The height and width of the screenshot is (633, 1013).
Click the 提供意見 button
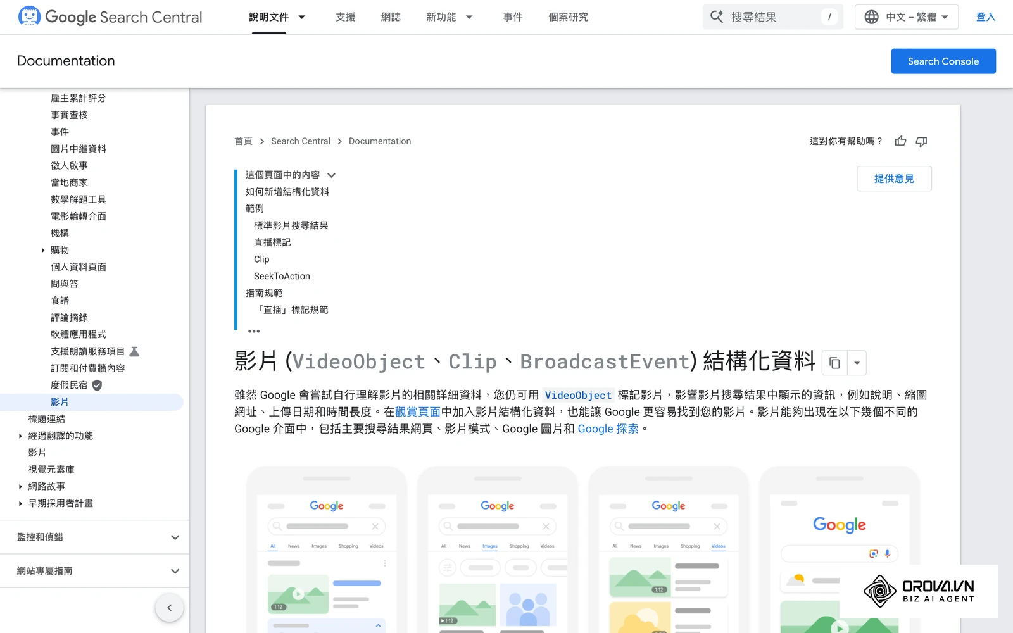894,179
